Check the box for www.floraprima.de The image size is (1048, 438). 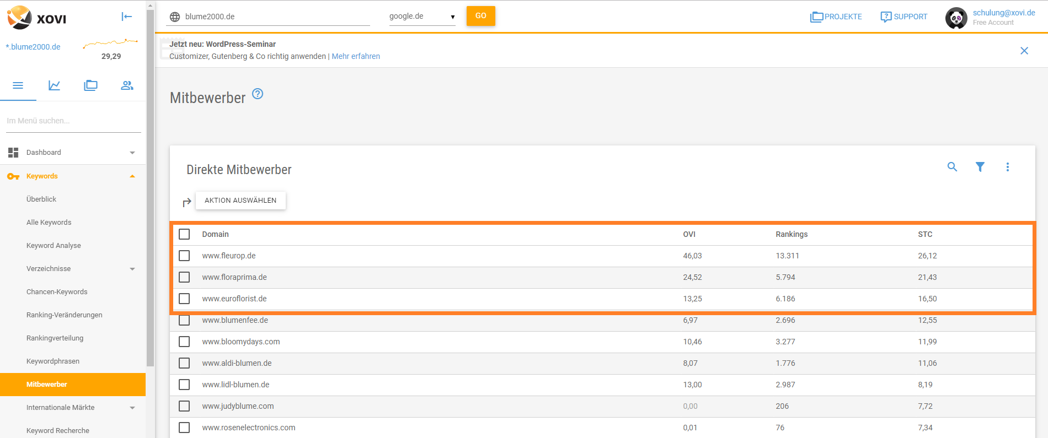(184, 277)
